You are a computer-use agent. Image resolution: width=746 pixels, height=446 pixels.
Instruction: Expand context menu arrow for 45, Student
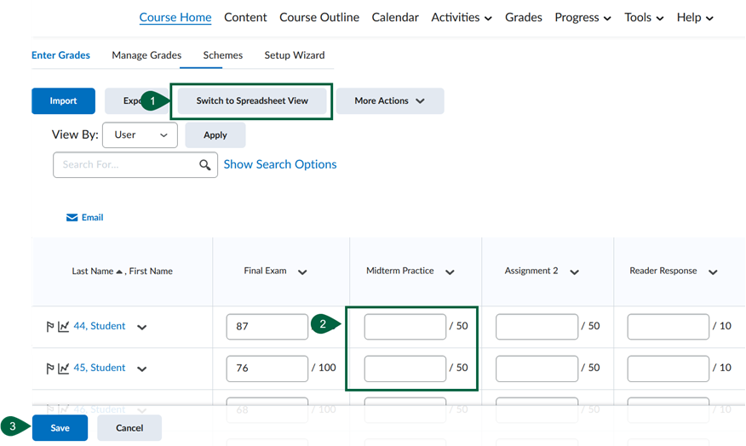142,369
